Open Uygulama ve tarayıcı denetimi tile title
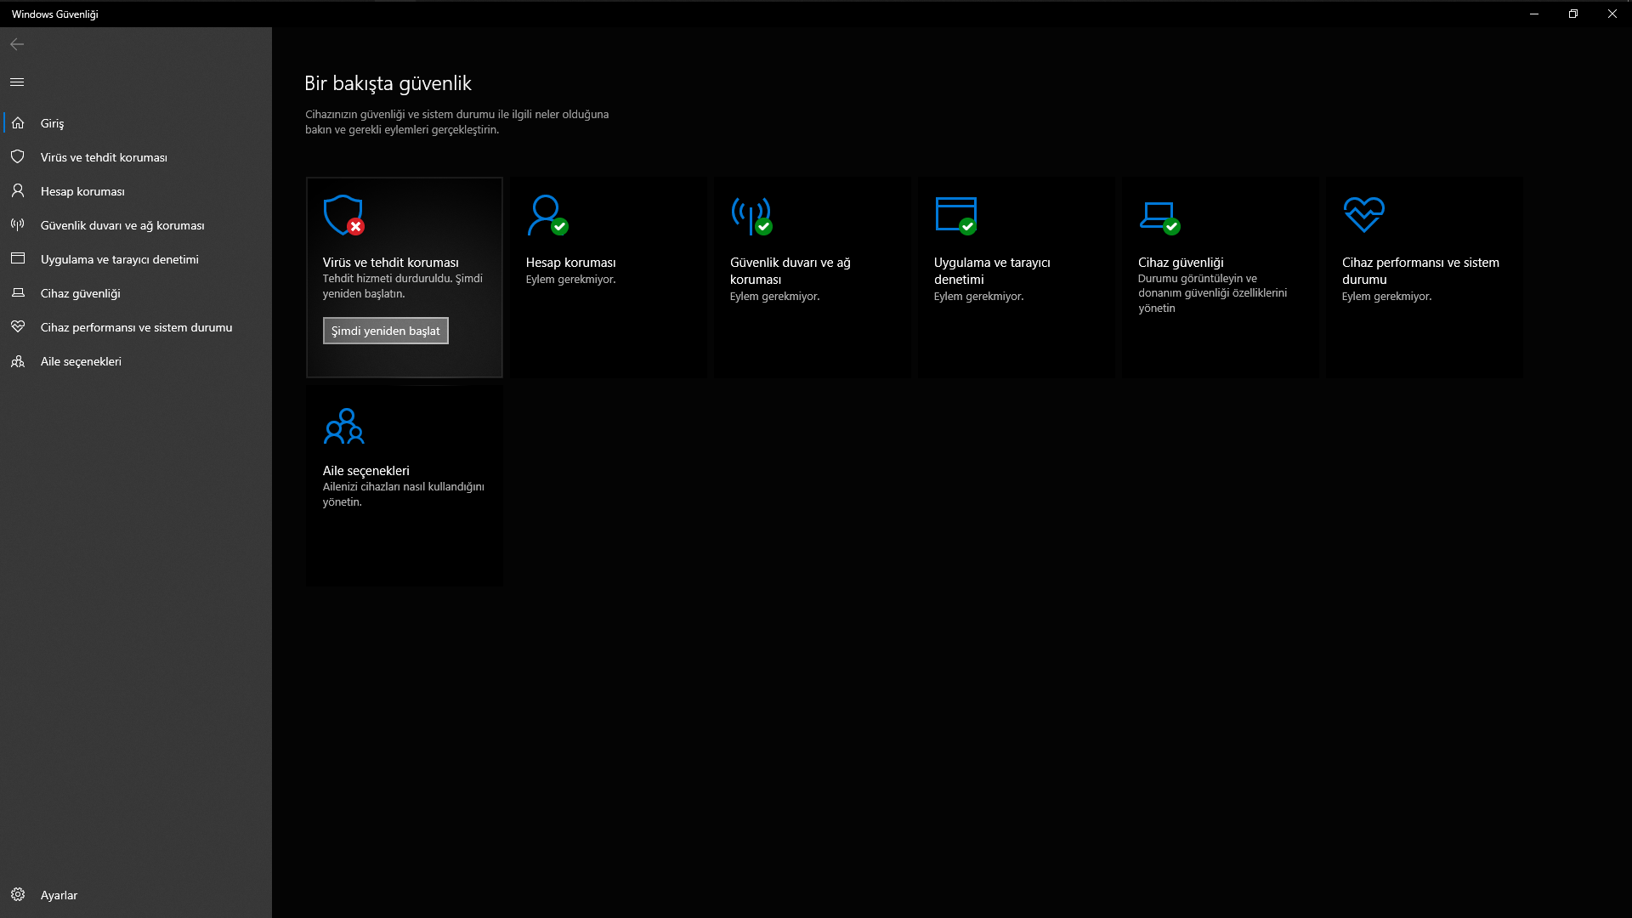 [x=992, y=271]
